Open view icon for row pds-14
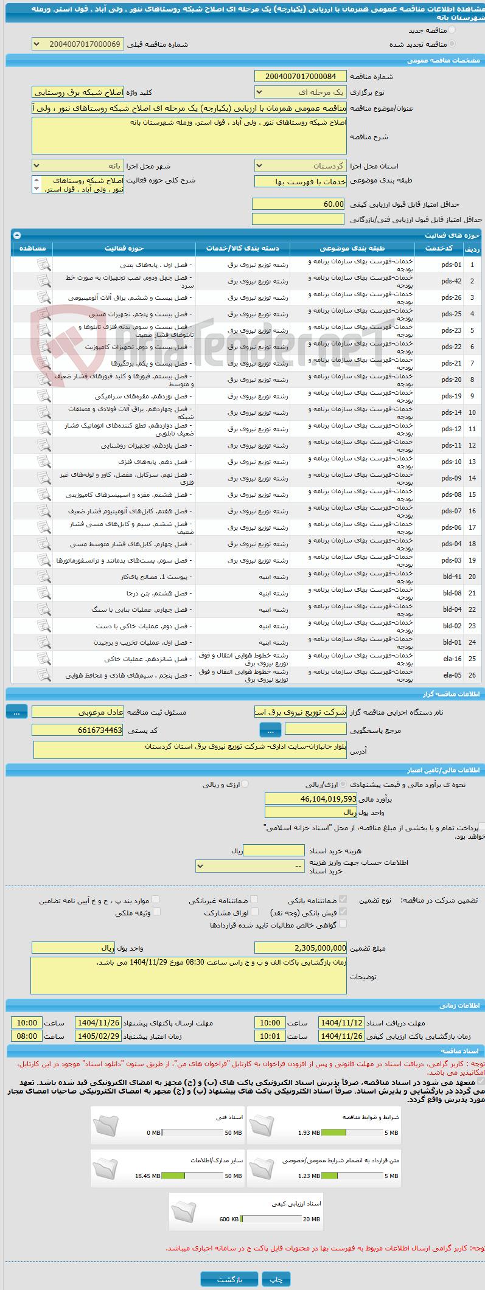 [x=44, y=412]
